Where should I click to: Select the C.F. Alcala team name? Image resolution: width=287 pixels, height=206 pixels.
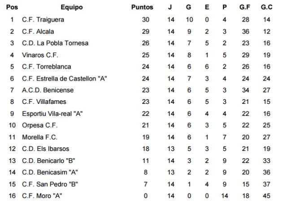click(38, 31)
